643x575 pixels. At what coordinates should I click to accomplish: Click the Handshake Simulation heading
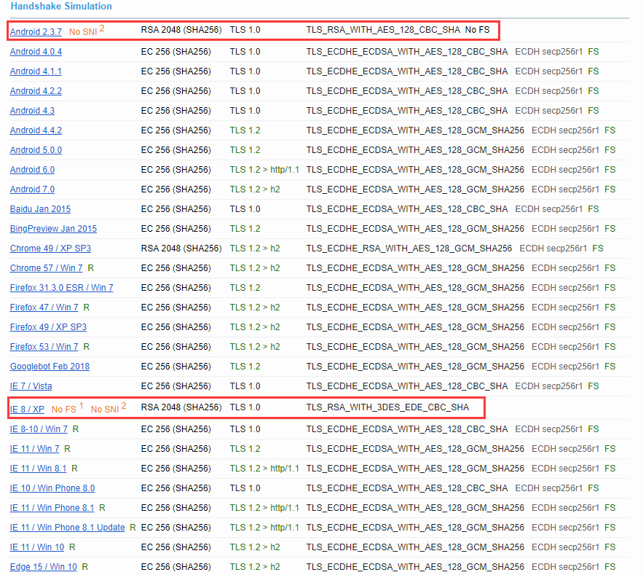click(61, 7)
